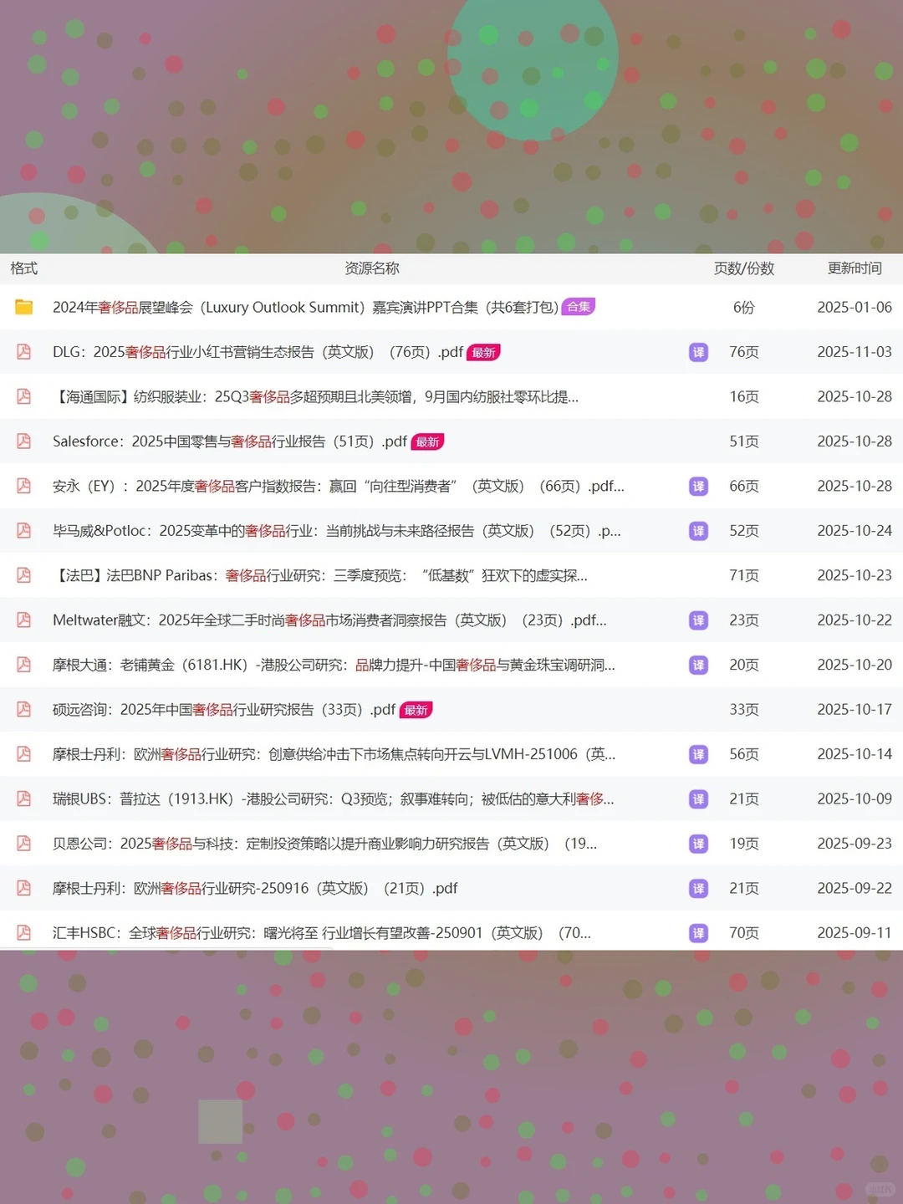
Task: Click the translate icon on the Meltwater融文 row
Action: pos(698,620)
